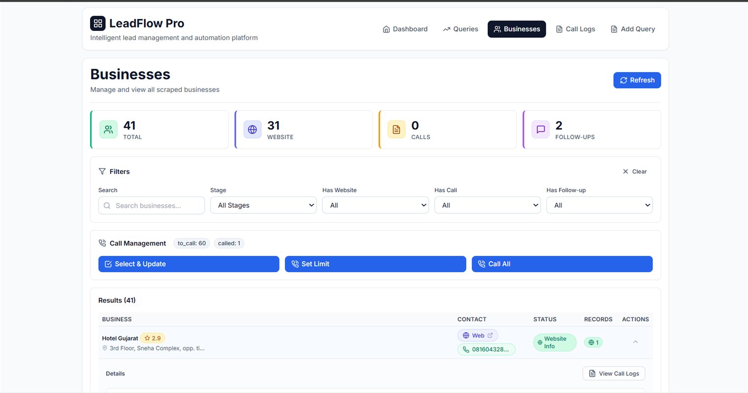Click the green people icon in Total card

109,130
